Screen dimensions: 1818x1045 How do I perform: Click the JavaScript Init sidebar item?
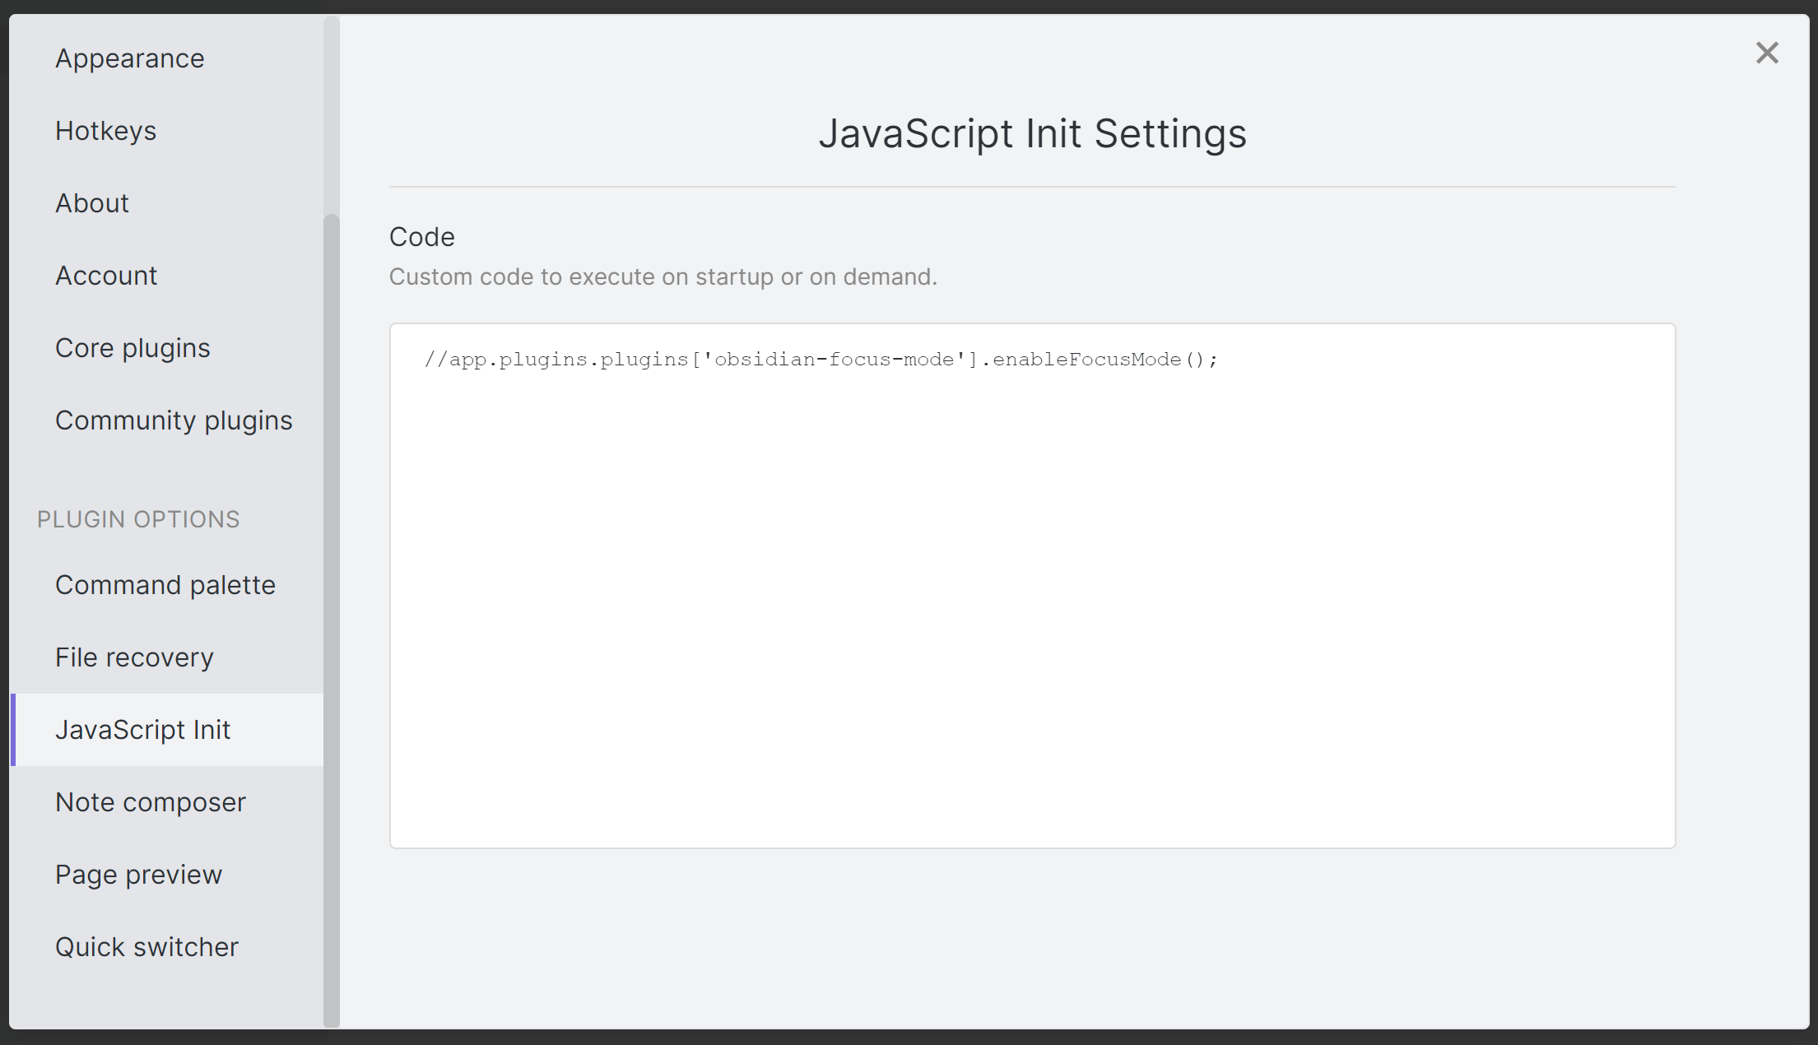pyautogui.click(x=142, y=730)
